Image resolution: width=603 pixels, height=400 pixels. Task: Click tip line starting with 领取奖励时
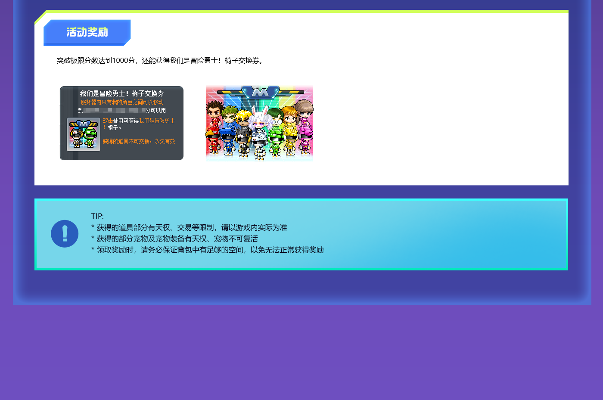pyautogui.click(x=207, y=250)
